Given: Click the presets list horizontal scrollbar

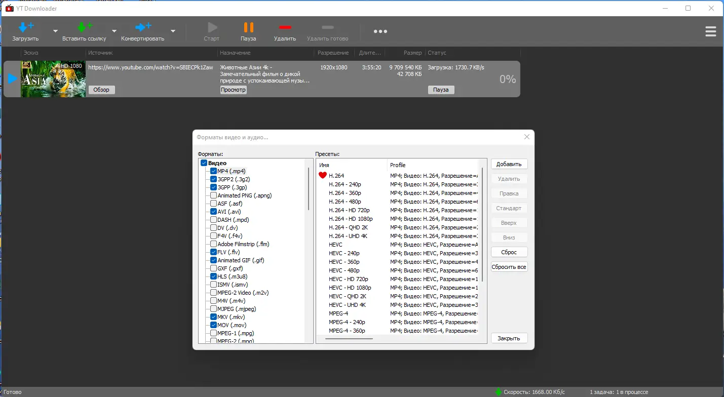Looking at the screenshot, I should (x=349, y=338).
